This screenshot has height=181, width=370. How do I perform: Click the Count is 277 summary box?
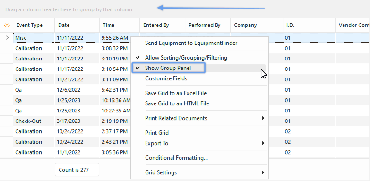[x=77, y=170]
